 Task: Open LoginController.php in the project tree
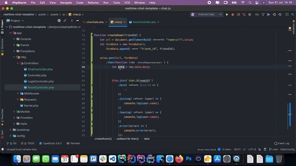point(41,81)
